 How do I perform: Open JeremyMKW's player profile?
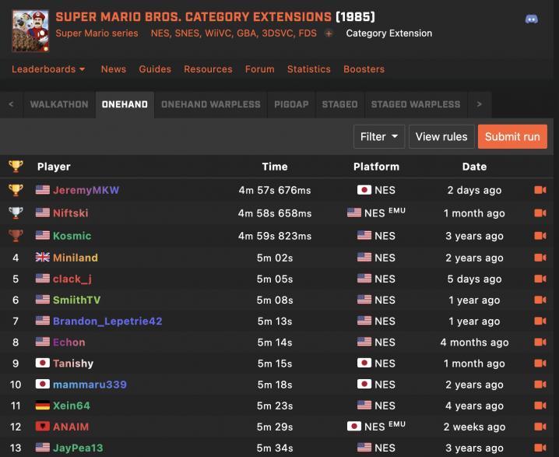(86, 190)
